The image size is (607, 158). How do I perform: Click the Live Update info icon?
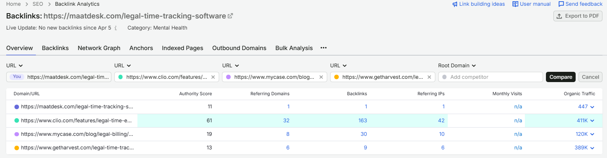pyautogui.click(x=116, y=28)
